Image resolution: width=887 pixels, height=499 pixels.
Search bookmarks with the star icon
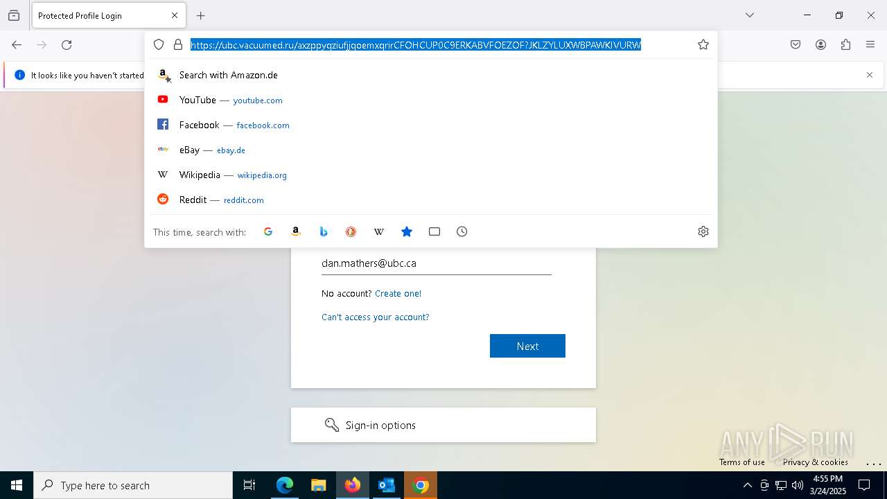click(x=407, y=231)
